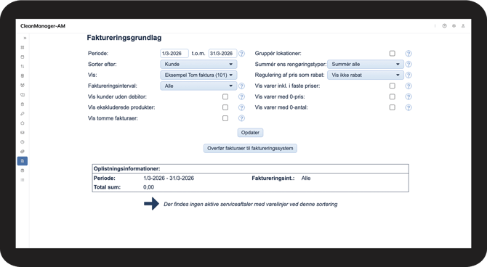Screen dimensions: 487x267
Task: Open the Vis ikke rabat dropdown
Action: click(365, 75)
